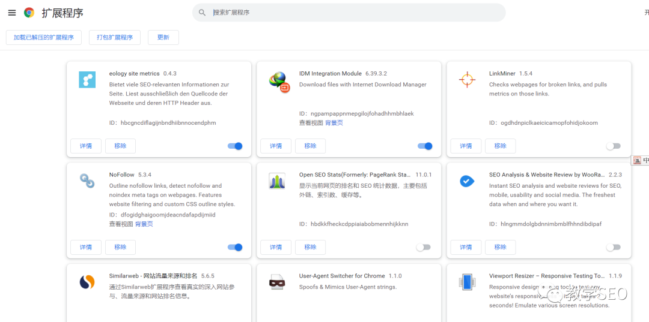Click the Viewport Resizer icon

pyautogui.click(x=467, y=282)
